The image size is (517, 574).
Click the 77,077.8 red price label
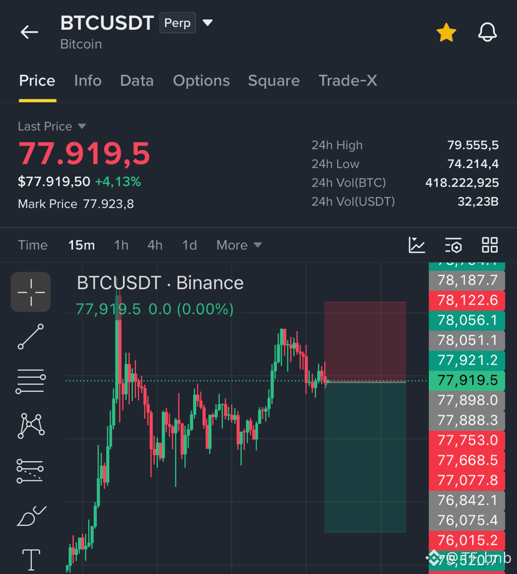point(467,480)
